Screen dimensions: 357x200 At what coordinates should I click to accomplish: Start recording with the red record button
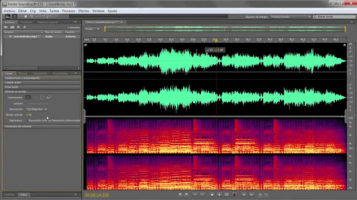click(x=234, y=194)
